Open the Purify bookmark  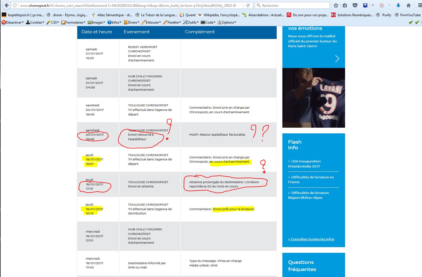tap(384, 15)
